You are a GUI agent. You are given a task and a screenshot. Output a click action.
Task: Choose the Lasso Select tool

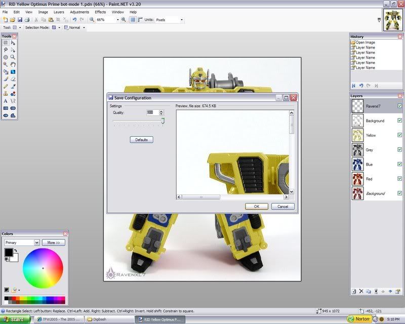coord(6,50)
